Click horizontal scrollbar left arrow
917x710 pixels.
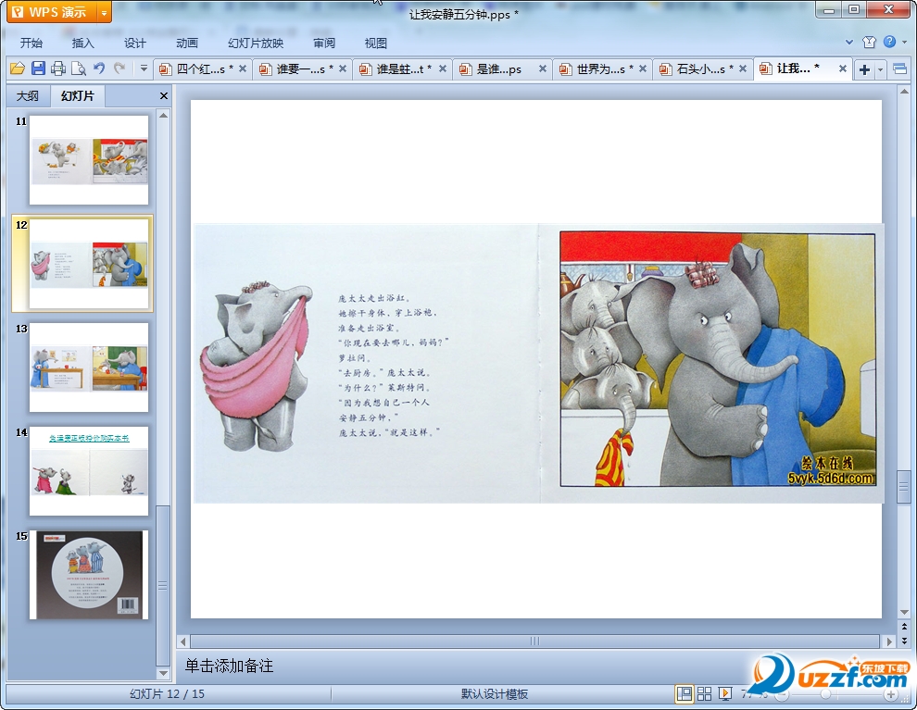[183, 641]
